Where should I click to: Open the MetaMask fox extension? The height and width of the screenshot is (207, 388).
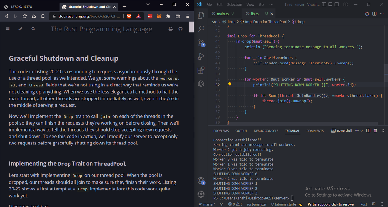(x=159, y=16)
